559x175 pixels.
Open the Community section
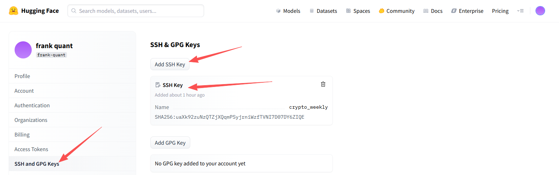click(x=397, y=11)
